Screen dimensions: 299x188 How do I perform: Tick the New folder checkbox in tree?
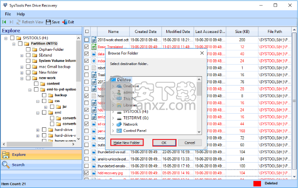(28, 73)
